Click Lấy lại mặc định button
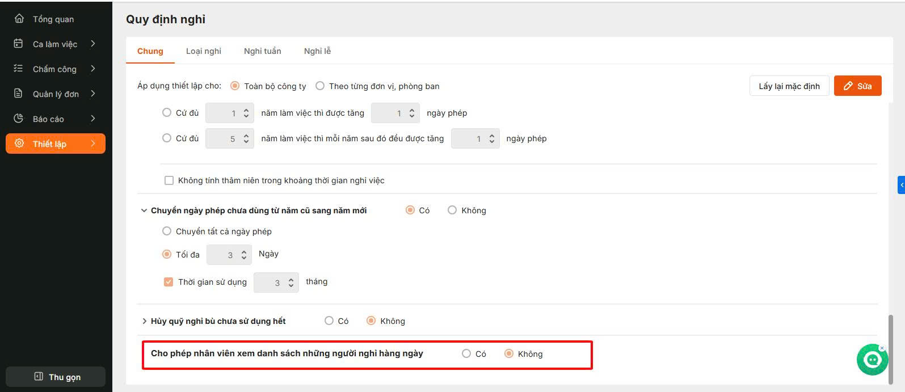The height and width of the screenshot is (392, 905). point(789,86)
